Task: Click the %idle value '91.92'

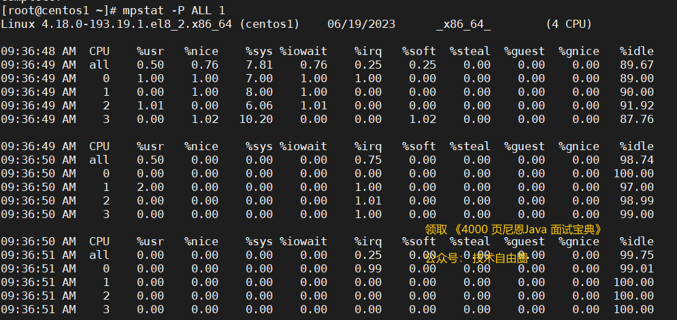Action: [x=637, y=106]
